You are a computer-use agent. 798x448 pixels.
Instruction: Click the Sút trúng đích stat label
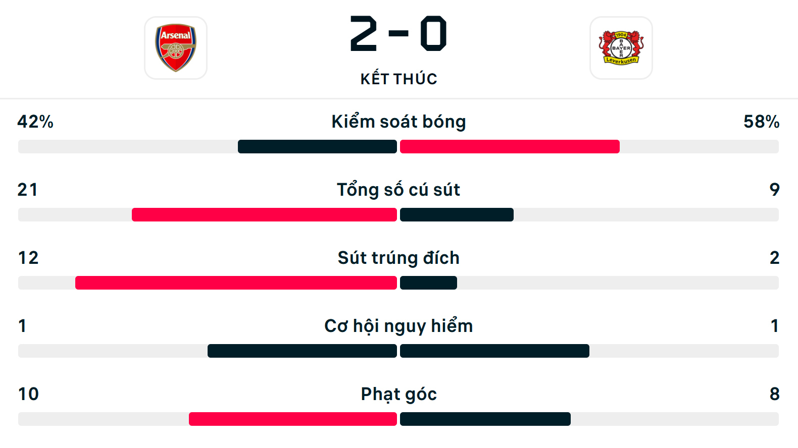398,258
